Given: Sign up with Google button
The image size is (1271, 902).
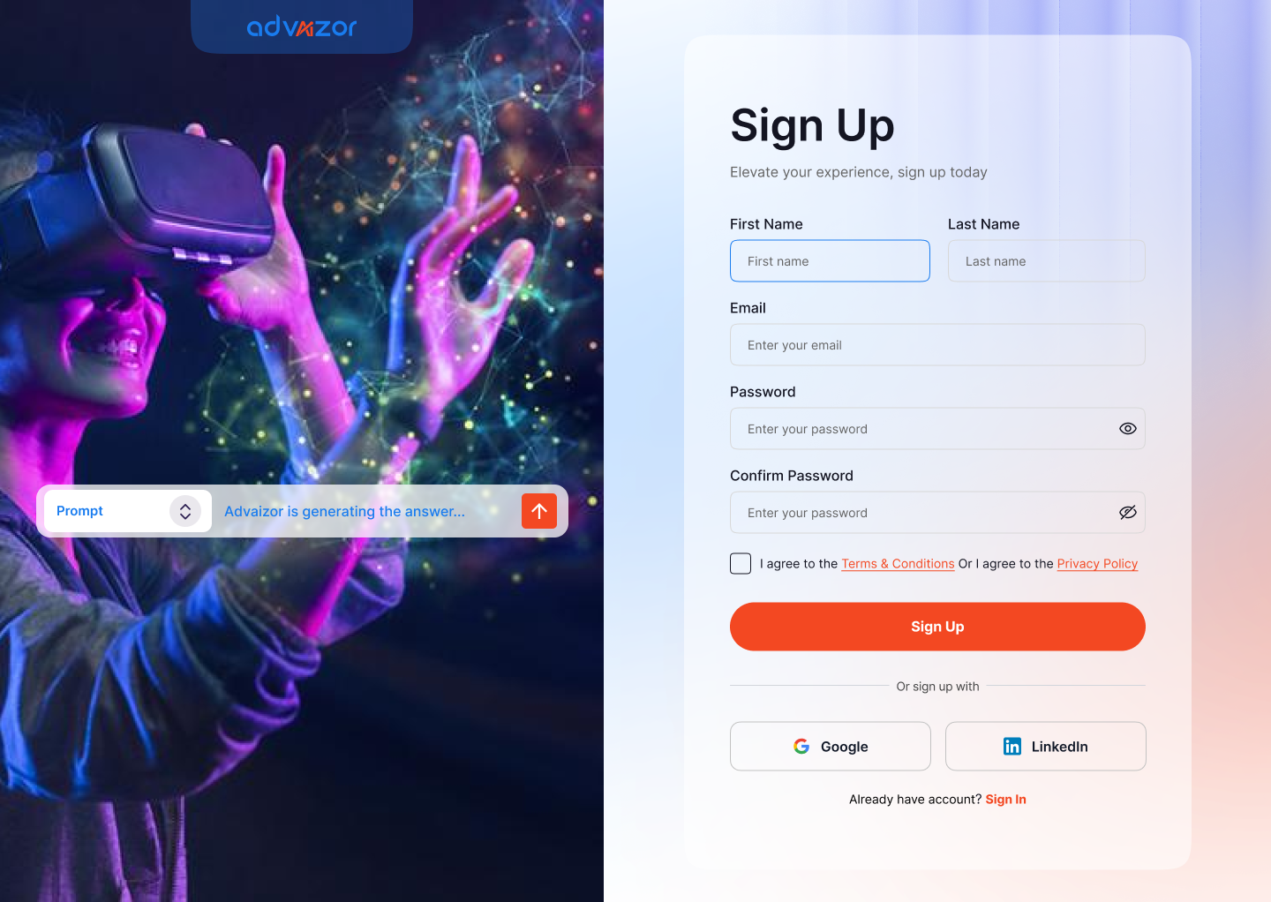Looking at the screenshot, I should click(x=831, y=747).
